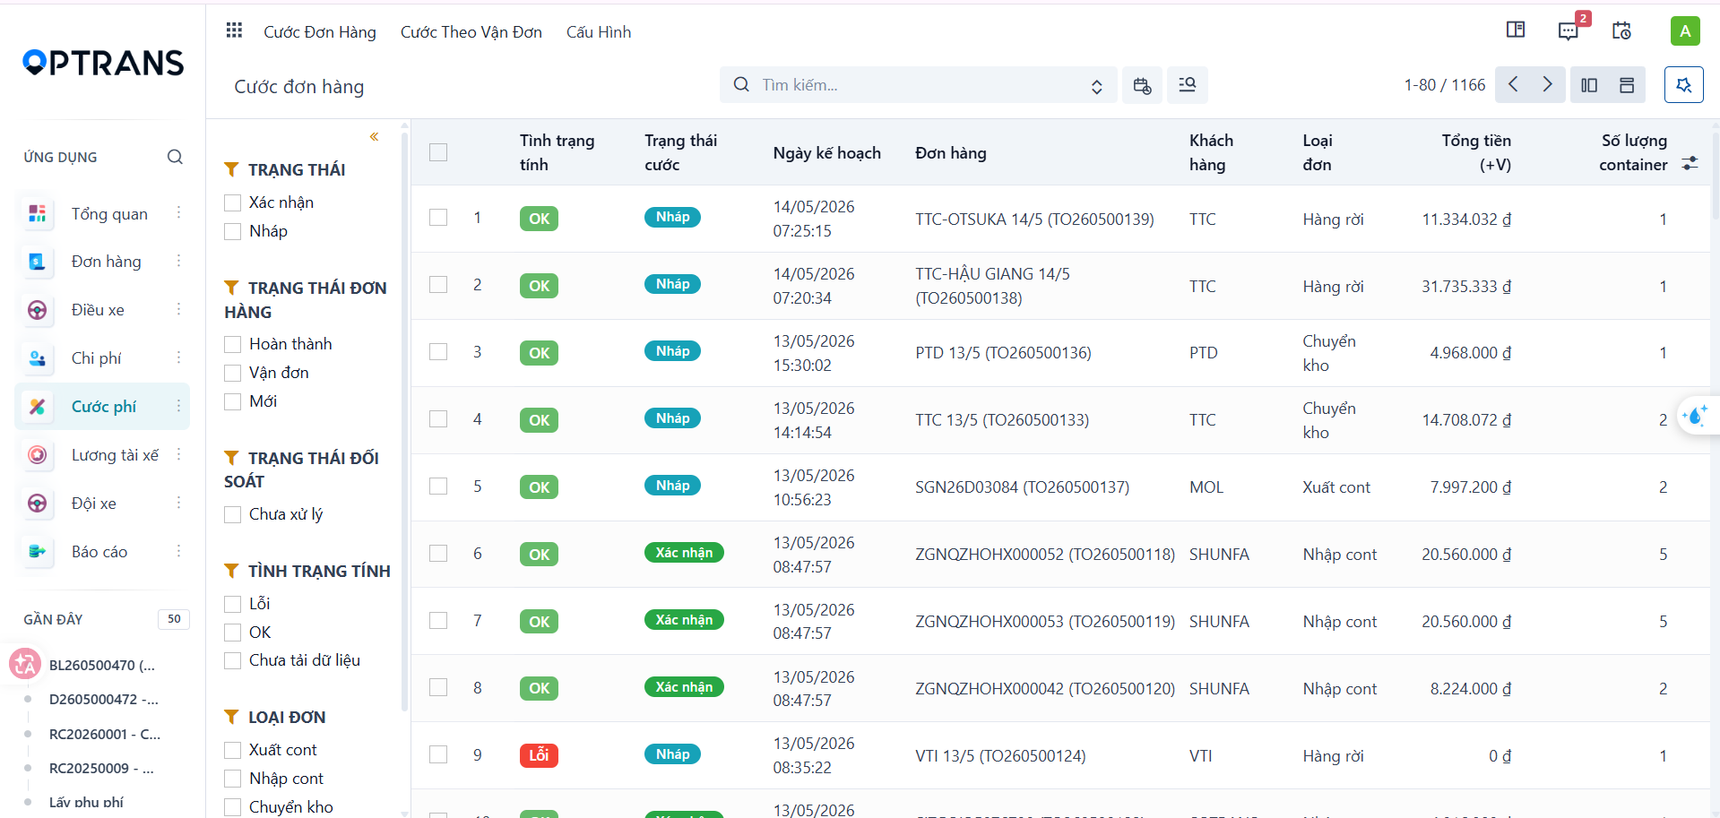Image resolution: width=1720 pixels, height=818 pixels.
Task: Click the list search icon beside search bar
Action: point(1188,85)
